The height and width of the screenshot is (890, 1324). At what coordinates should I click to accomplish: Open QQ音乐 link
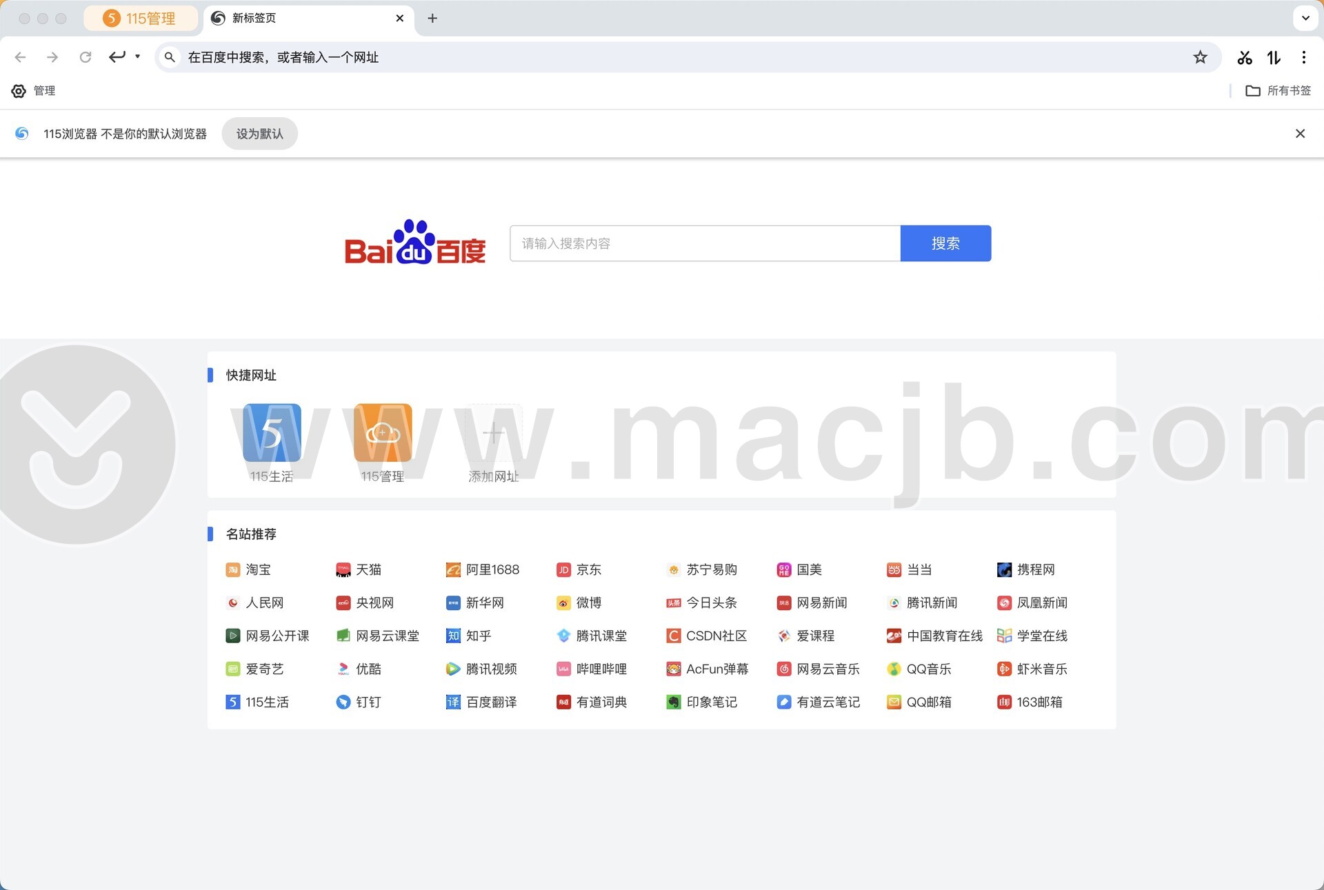[919, 669]
